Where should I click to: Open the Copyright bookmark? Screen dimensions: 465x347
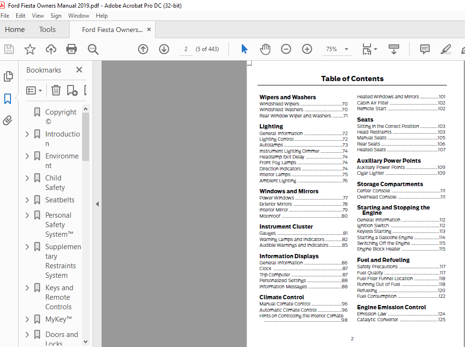pyautogui.click(x=61, y=116)
